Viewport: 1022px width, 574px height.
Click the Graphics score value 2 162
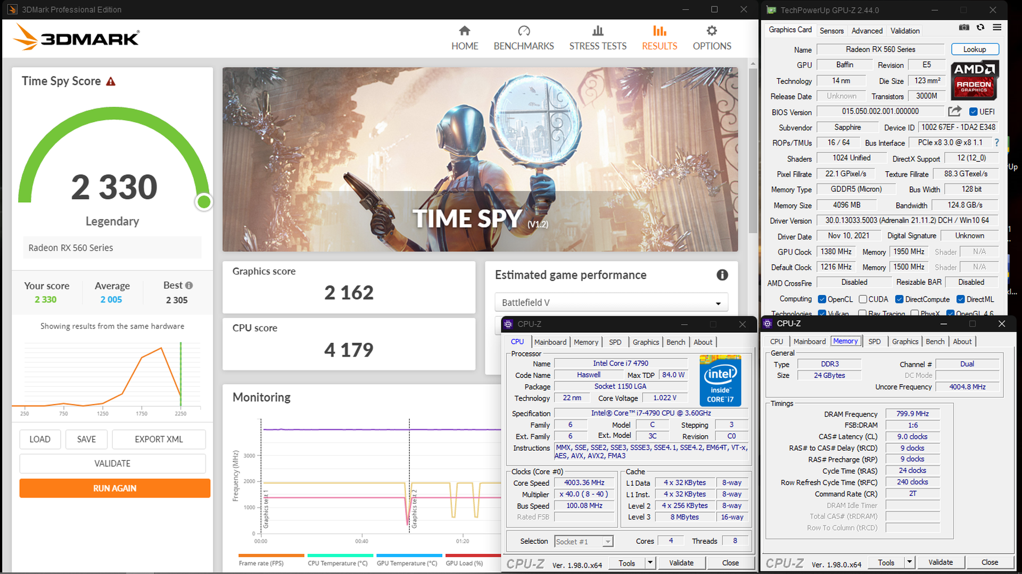point(349,292)
